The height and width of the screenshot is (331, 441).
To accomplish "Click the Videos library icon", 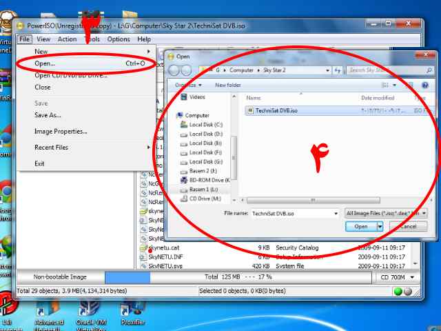I will pyautogui.click(x=184, y=97).
